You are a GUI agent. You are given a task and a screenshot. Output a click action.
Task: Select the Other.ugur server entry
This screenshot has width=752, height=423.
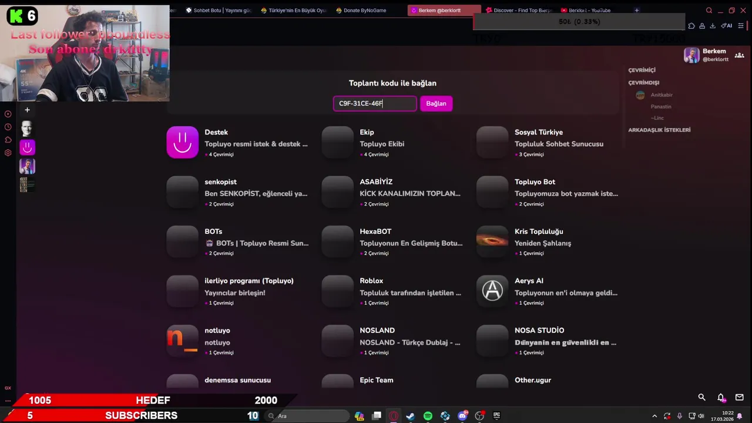pos(549,381)
